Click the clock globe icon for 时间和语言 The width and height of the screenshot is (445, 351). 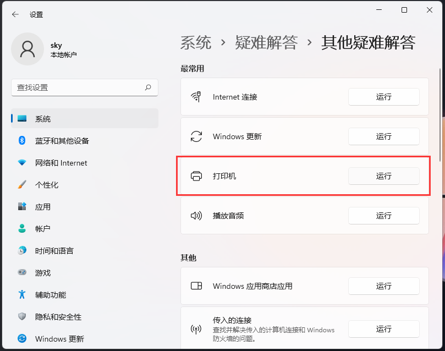22,250
